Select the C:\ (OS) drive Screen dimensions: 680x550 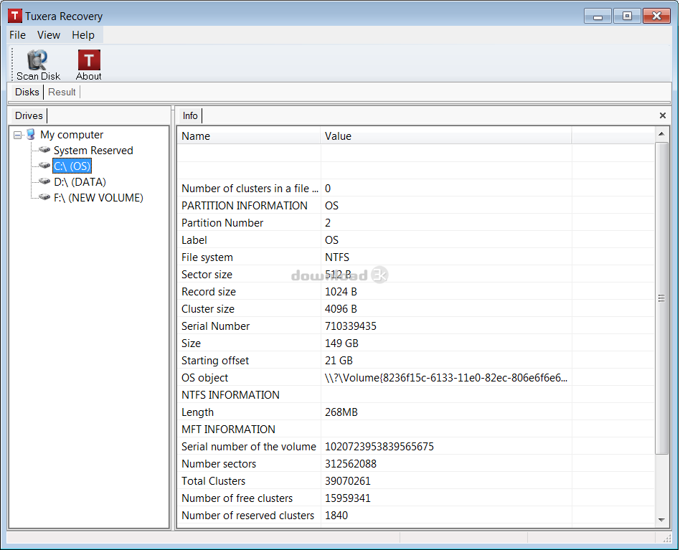[x=72, y=166]
